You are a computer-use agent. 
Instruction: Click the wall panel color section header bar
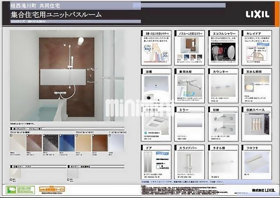click(x=67, y=129)
